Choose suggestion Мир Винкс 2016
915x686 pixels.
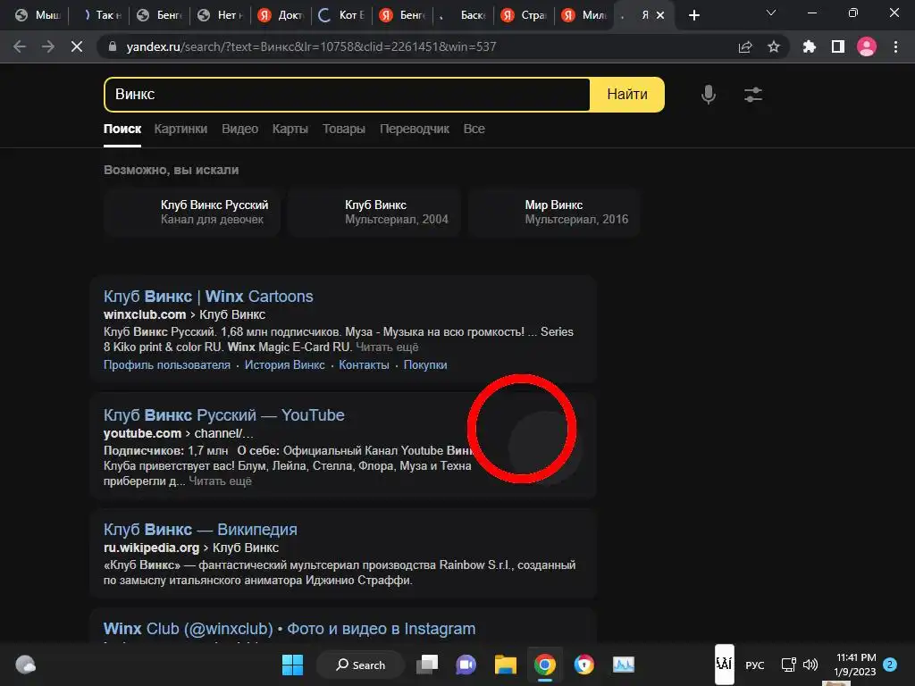point(554,213)
